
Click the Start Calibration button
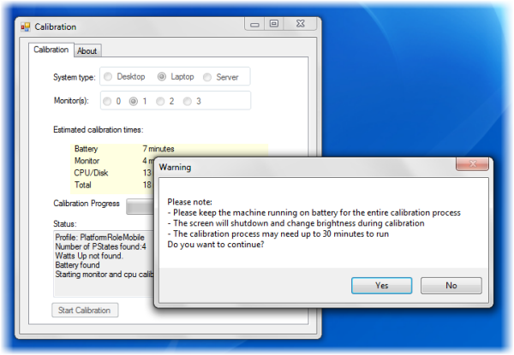[x=85, y=311]
